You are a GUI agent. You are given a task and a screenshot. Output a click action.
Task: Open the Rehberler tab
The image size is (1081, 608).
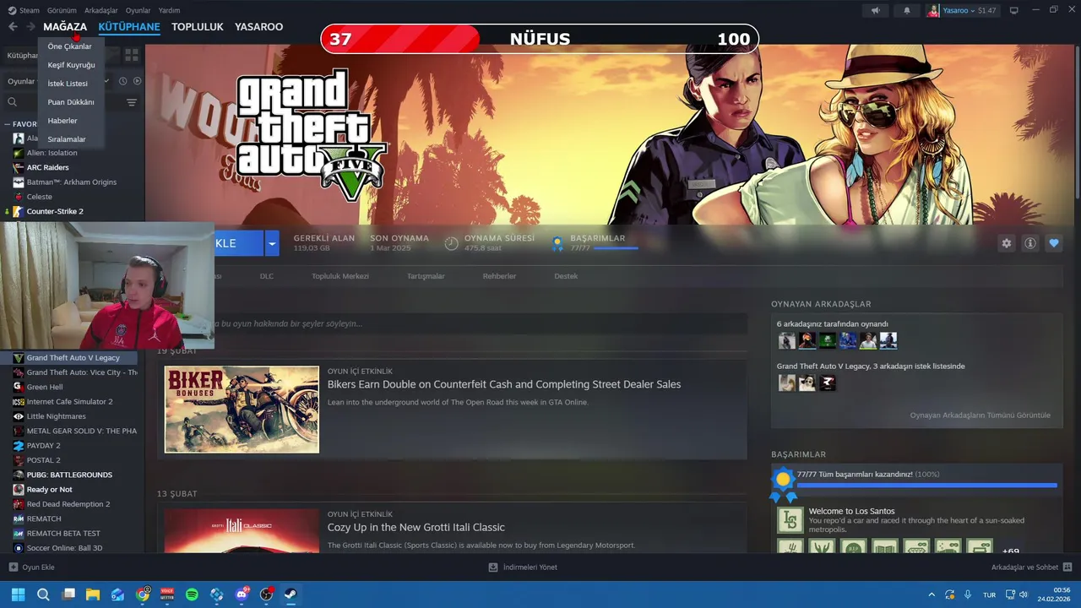[499, 276]
